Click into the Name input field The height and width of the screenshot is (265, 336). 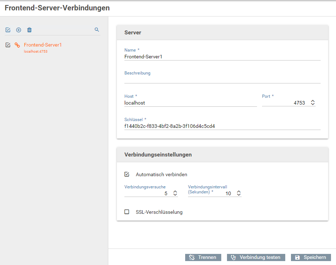(x=222, y=57)
